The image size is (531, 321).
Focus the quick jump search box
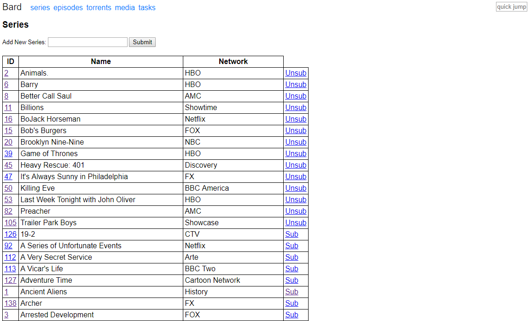click(511, 7)
